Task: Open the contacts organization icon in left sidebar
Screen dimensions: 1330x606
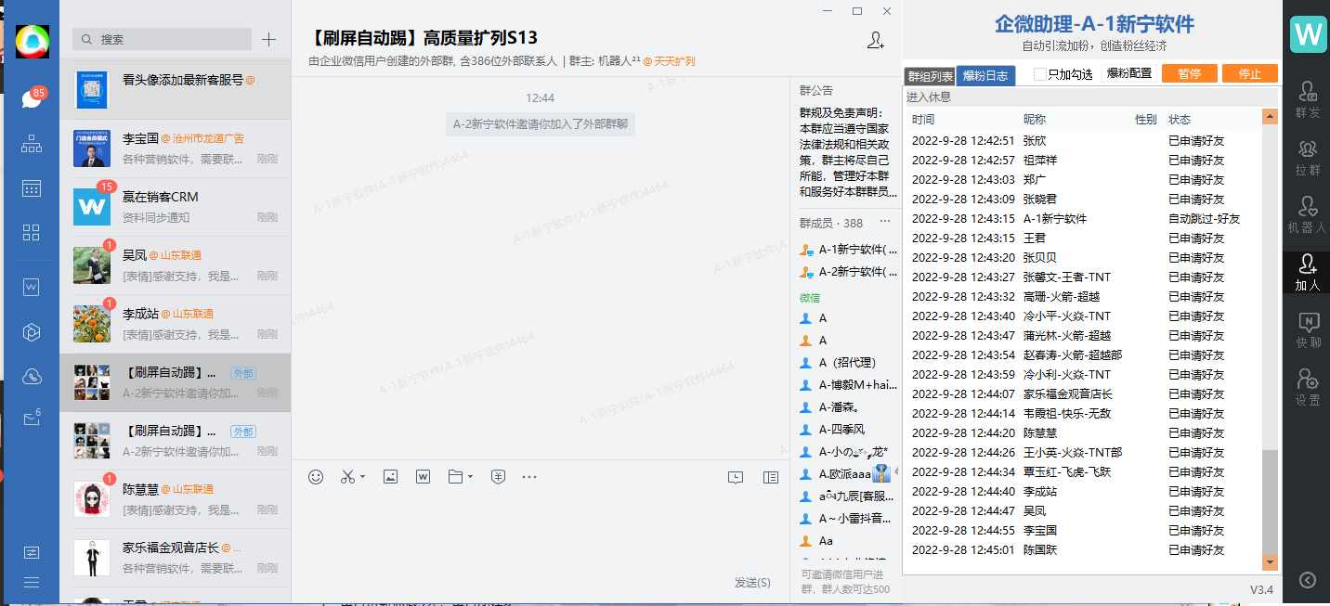Action: click(x=32, y=144)
